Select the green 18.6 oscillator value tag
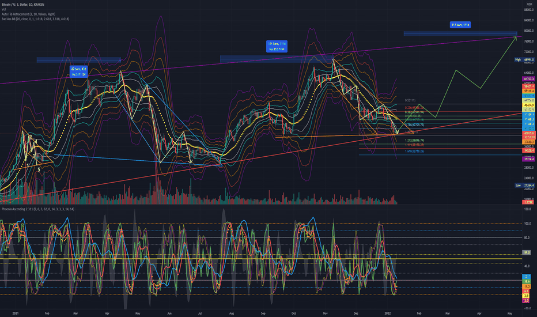This screenshot has width=537, height=317. point(527,281)
